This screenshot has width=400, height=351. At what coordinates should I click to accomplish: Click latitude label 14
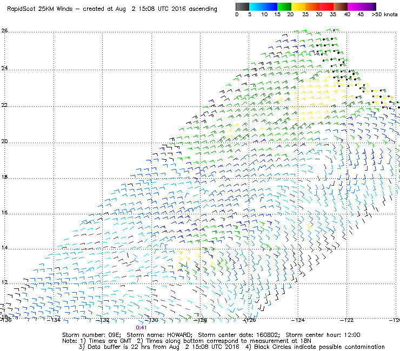pyautogui.click(x=4, y=247)
